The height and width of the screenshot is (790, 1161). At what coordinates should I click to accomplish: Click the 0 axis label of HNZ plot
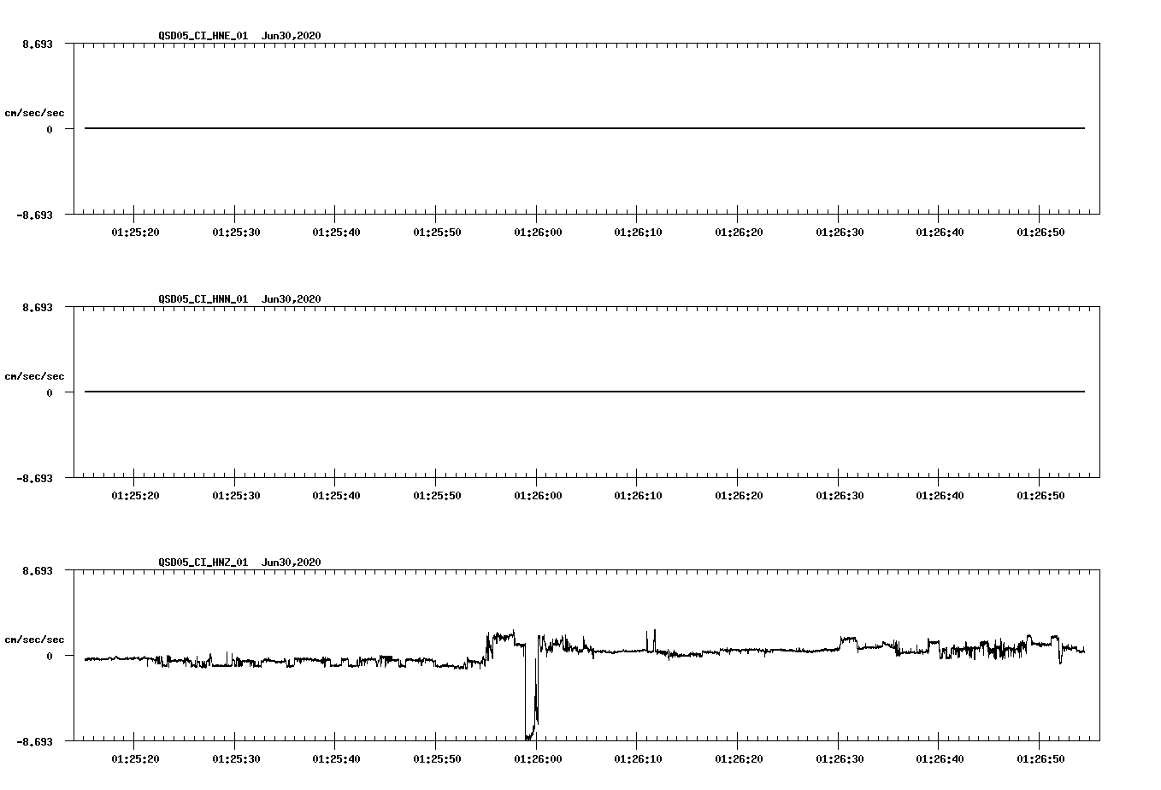50,656
